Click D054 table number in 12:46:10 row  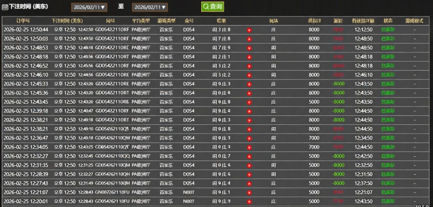tap(189, 75)
